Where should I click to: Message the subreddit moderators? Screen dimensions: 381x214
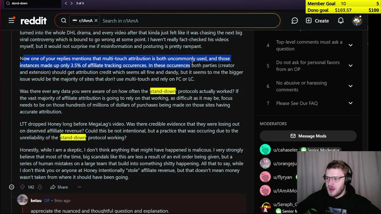click(308, 136)
